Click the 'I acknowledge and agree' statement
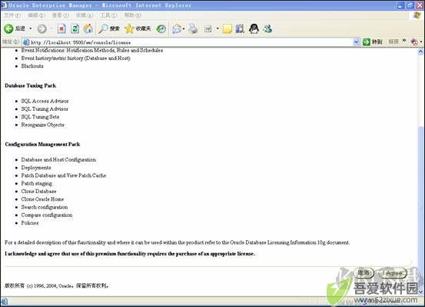 pos(130,254)
